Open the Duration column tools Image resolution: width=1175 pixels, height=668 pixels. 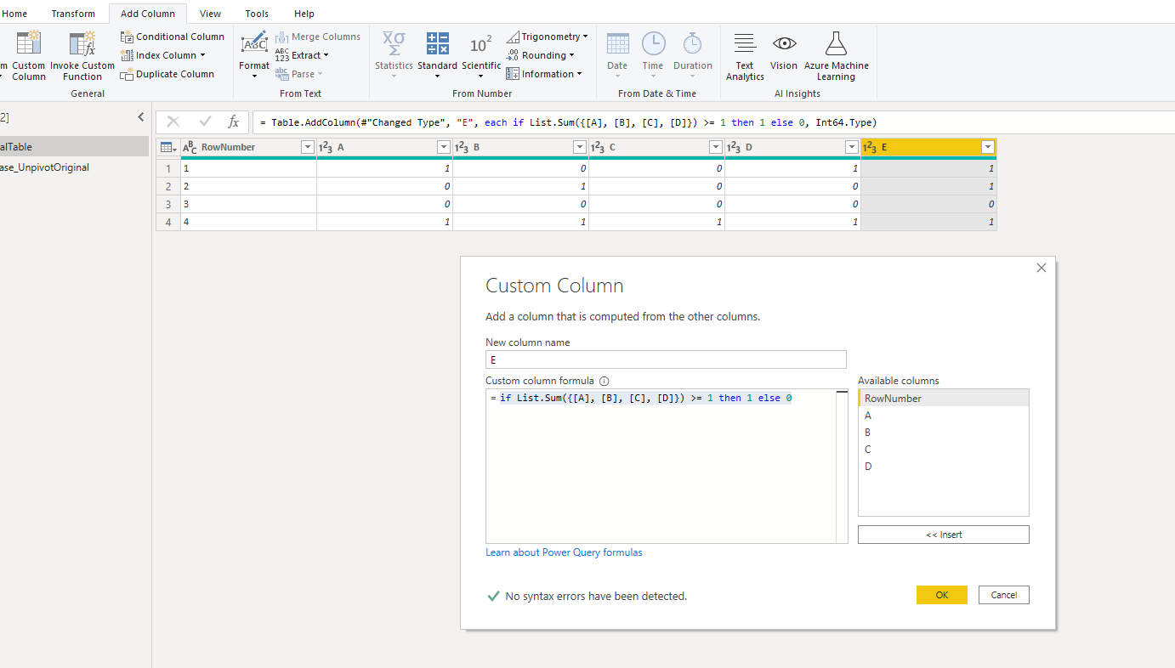693,55
